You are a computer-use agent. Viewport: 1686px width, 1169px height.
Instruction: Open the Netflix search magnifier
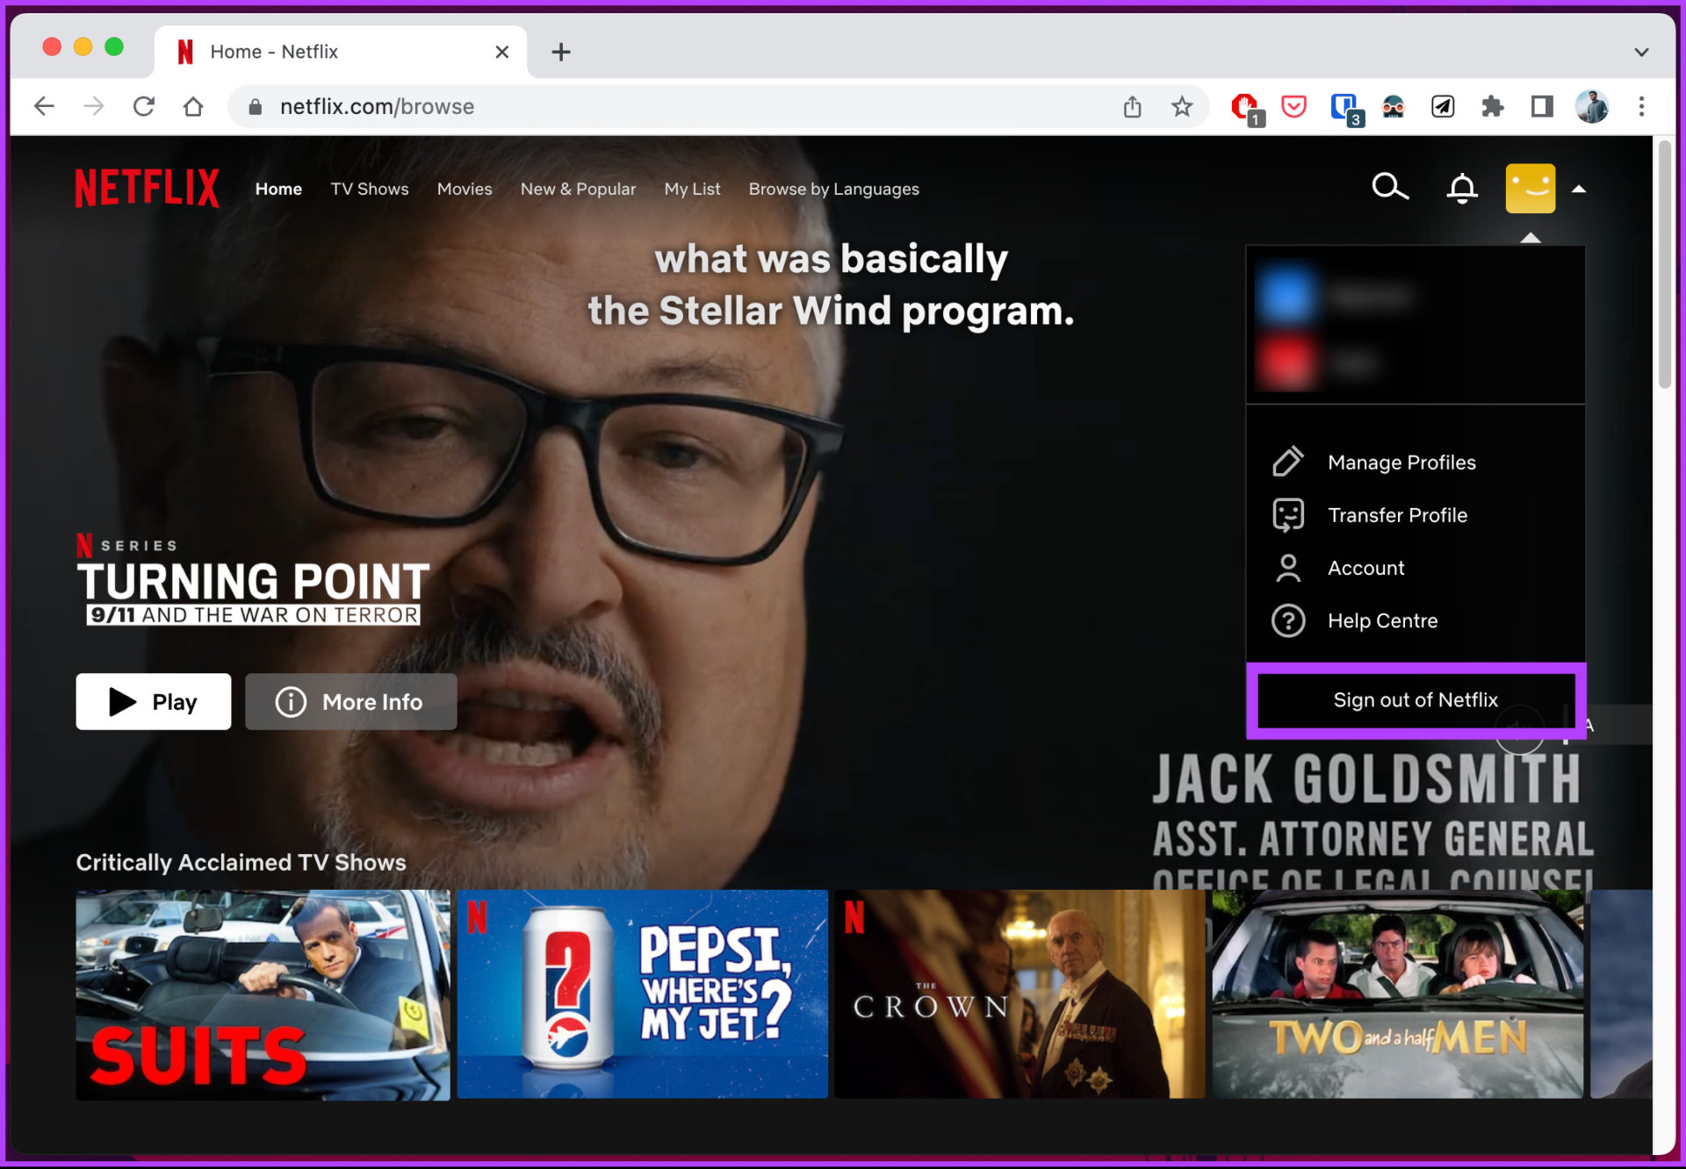(x=1390, y=187)
